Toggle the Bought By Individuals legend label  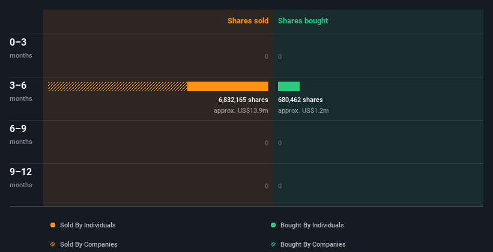tap(312, 225)
